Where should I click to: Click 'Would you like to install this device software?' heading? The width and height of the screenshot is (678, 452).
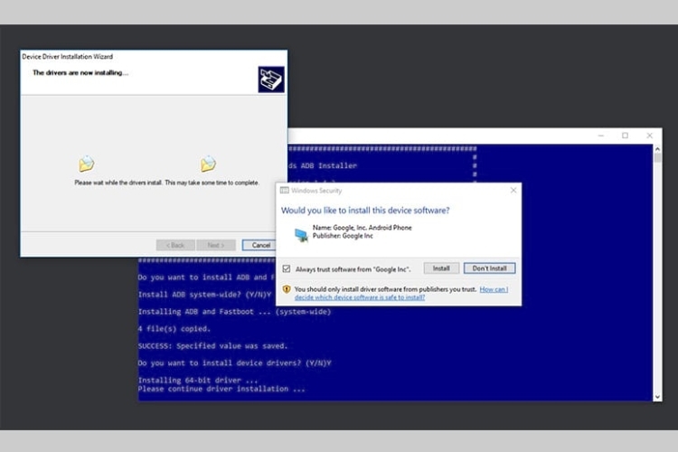365,211
